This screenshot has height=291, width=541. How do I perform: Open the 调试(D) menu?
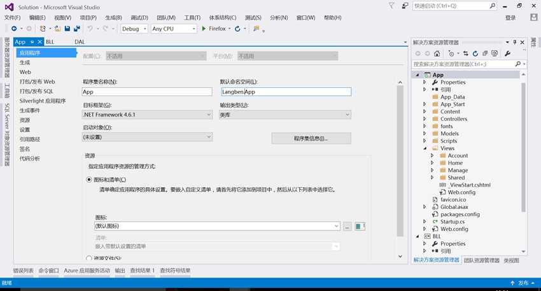tap(139, 18)
